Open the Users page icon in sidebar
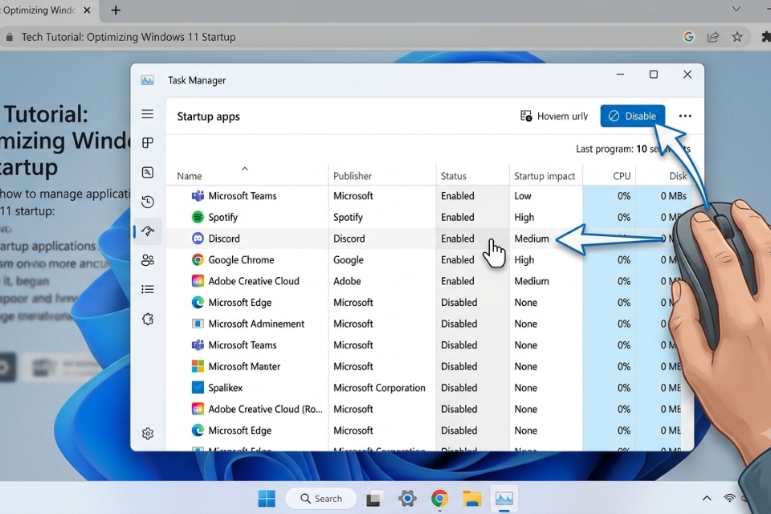The height and width of the screenshot is (514, 771). (148, 259)
